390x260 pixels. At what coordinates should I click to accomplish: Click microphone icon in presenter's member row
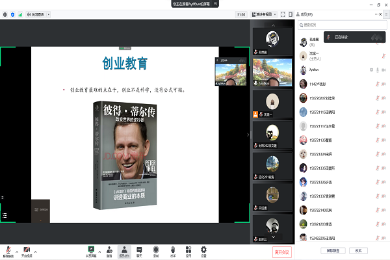coord(378,70)
